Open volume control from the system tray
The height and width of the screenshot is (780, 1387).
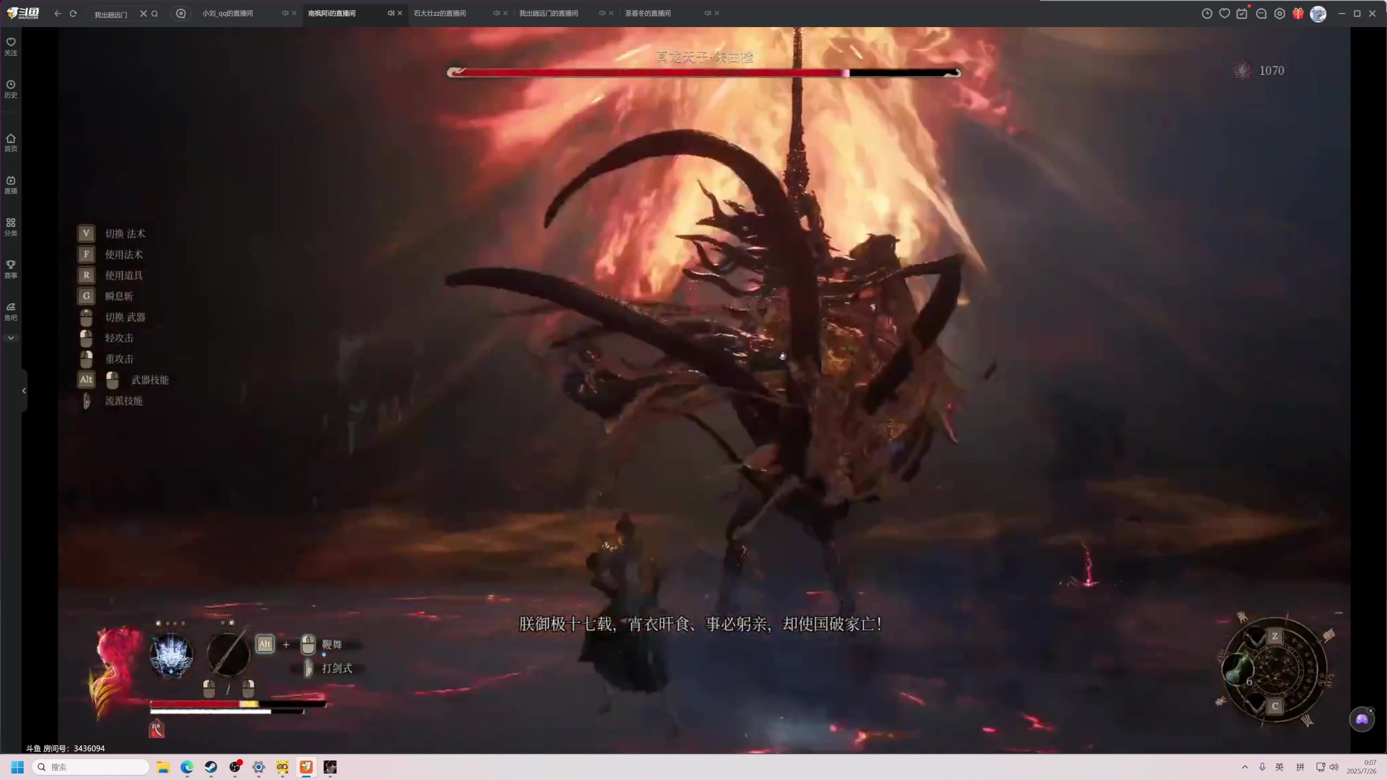pos(1334,767)
